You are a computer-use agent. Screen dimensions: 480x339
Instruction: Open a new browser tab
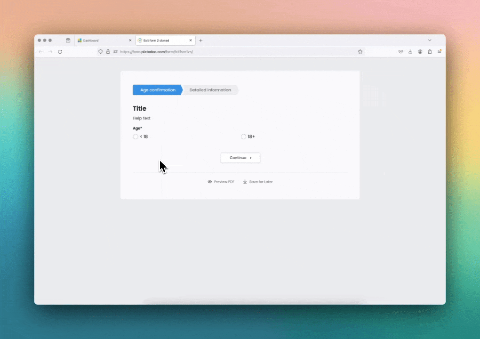[201, 40]
